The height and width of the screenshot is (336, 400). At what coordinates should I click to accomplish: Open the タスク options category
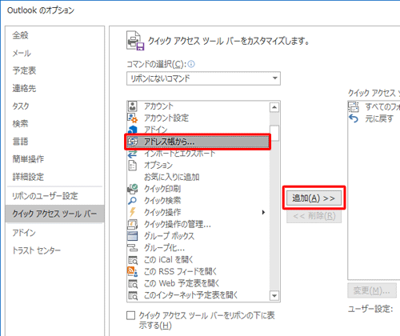[21, 106]
